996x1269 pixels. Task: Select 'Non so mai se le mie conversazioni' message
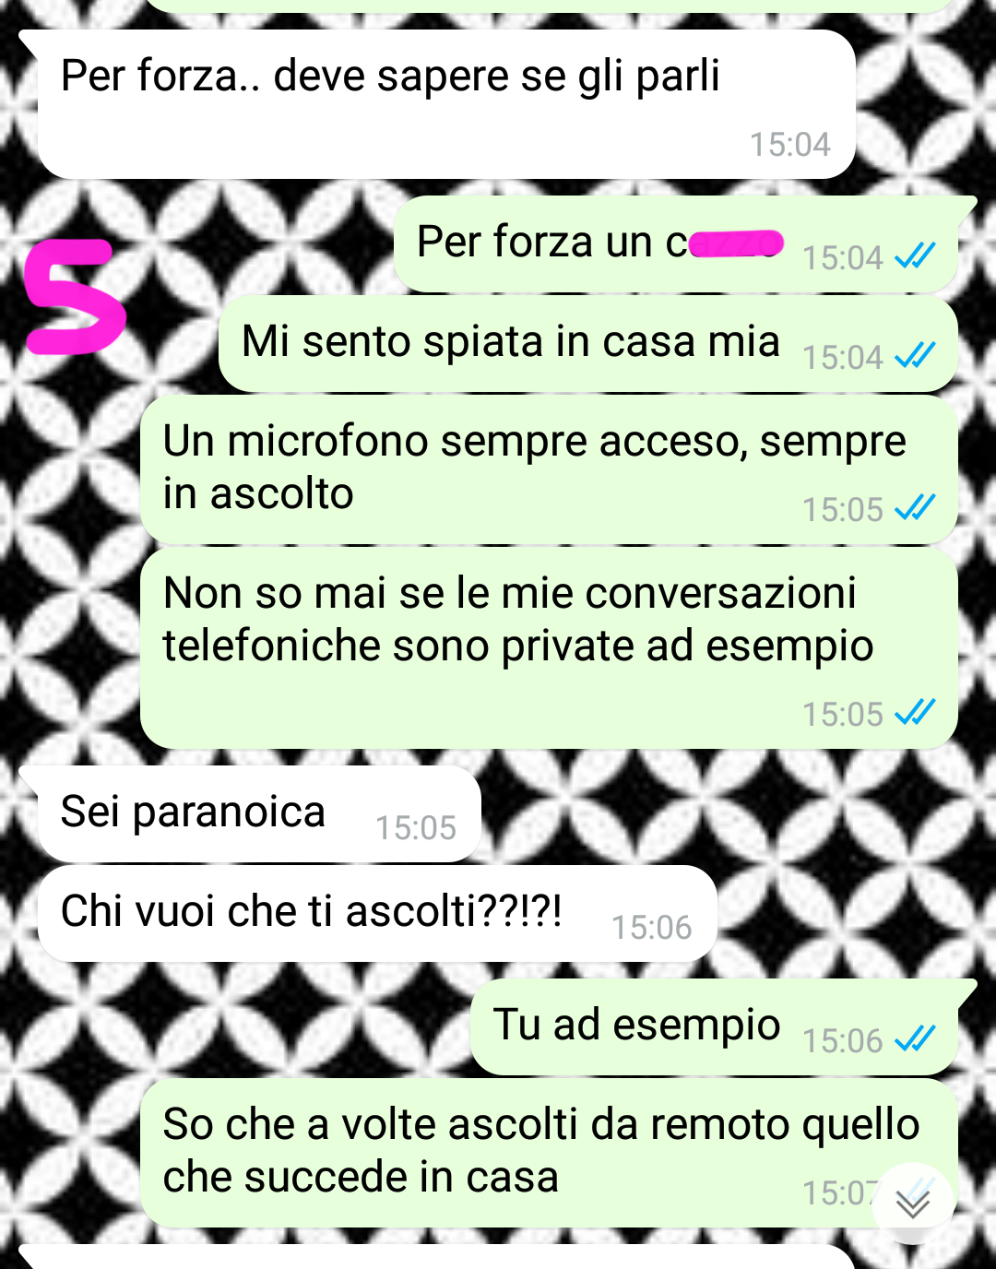pyautogui.click(x=549, y=647)
